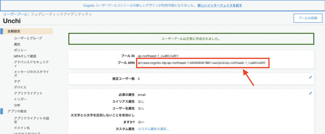Click the 必須の属性 value email
This screenshot has height=134, width=325.
tap(142, 95)
